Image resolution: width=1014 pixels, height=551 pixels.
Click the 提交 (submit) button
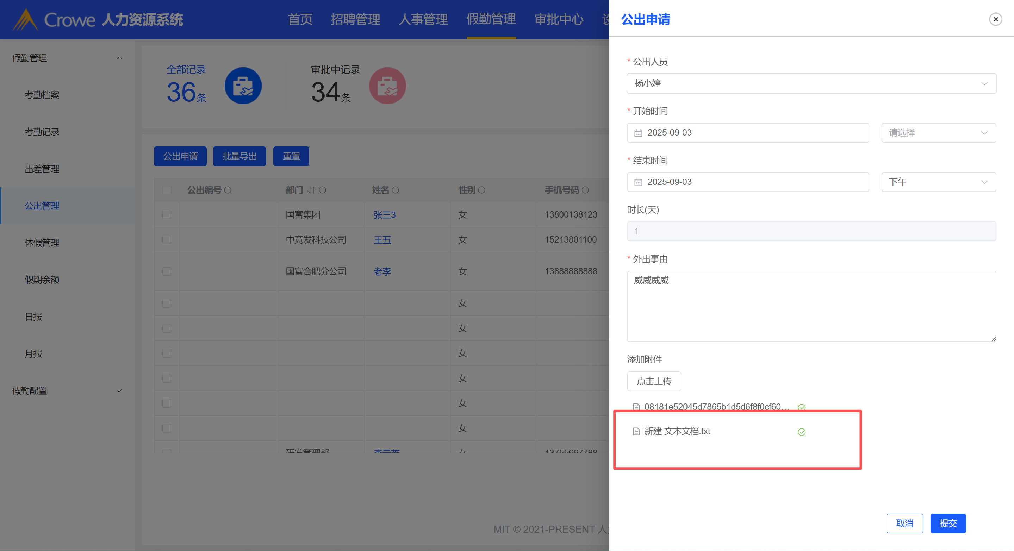pos(947,524)
